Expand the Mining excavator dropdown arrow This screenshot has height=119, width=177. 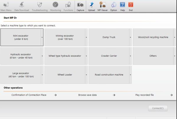point(86,37)
